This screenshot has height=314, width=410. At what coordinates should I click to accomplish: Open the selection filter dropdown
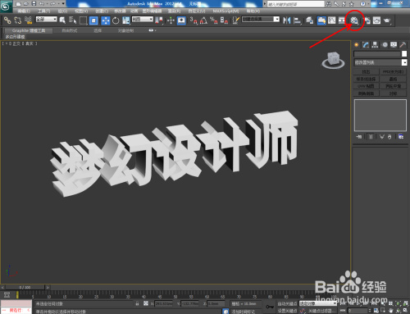(x=47, y=19)
